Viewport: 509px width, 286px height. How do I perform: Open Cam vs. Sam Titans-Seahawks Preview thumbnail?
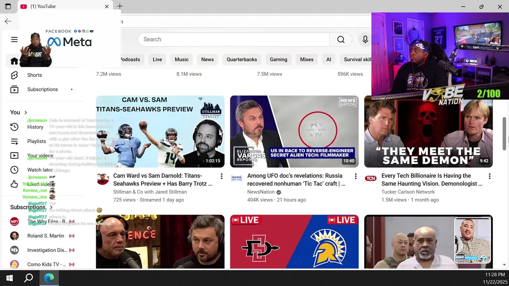pyautogui.click(x=160, y=131)
